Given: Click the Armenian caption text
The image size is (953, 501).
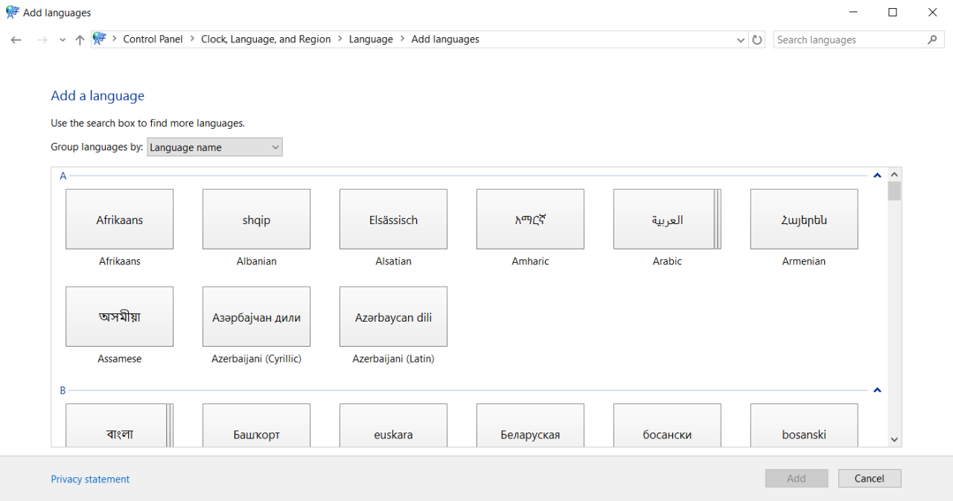Looking at the screenshot, I should point(804,261).
